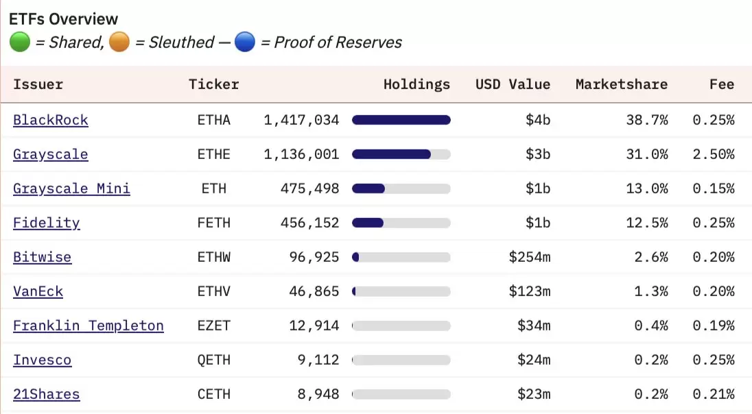The width and height of the screenshot is (752, 414).
Task: Follow the Fidelity link
Action: [x=47, y=223]
